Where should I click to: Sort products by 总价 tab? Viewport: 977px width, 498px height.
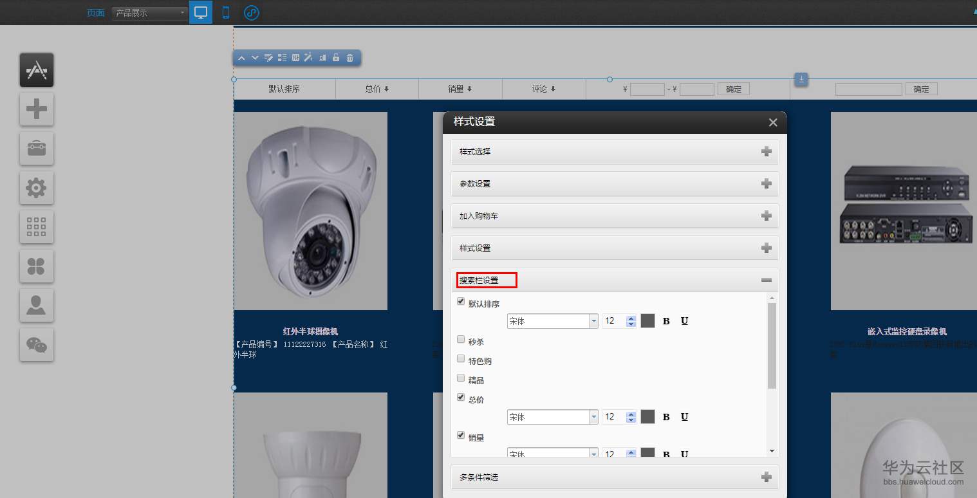[377, 89]
